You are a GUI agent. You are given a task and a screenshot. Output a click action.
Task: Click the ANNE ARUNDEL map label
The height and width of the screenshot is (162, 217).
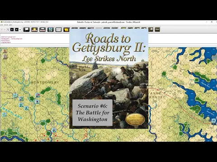[157, 95]
